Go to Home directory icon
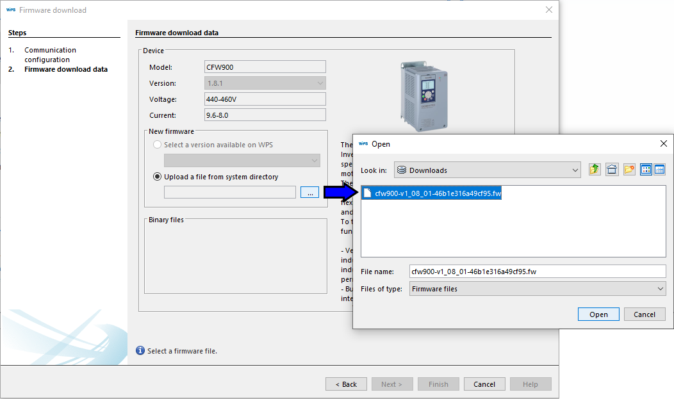This screenshot has width=674, height=399. pos(612,170)
